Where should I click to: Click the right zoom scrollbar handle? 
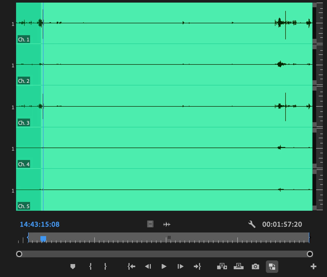[x=310, y=254]
